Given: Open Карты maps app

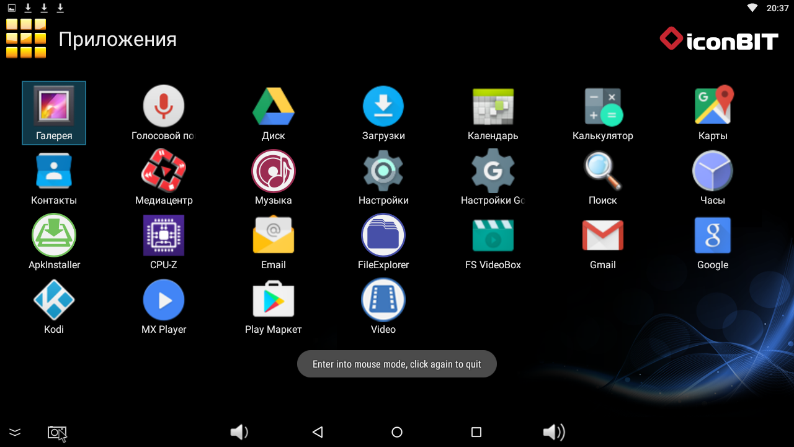Looking at the screenshot, I should (x=713, y=113).
